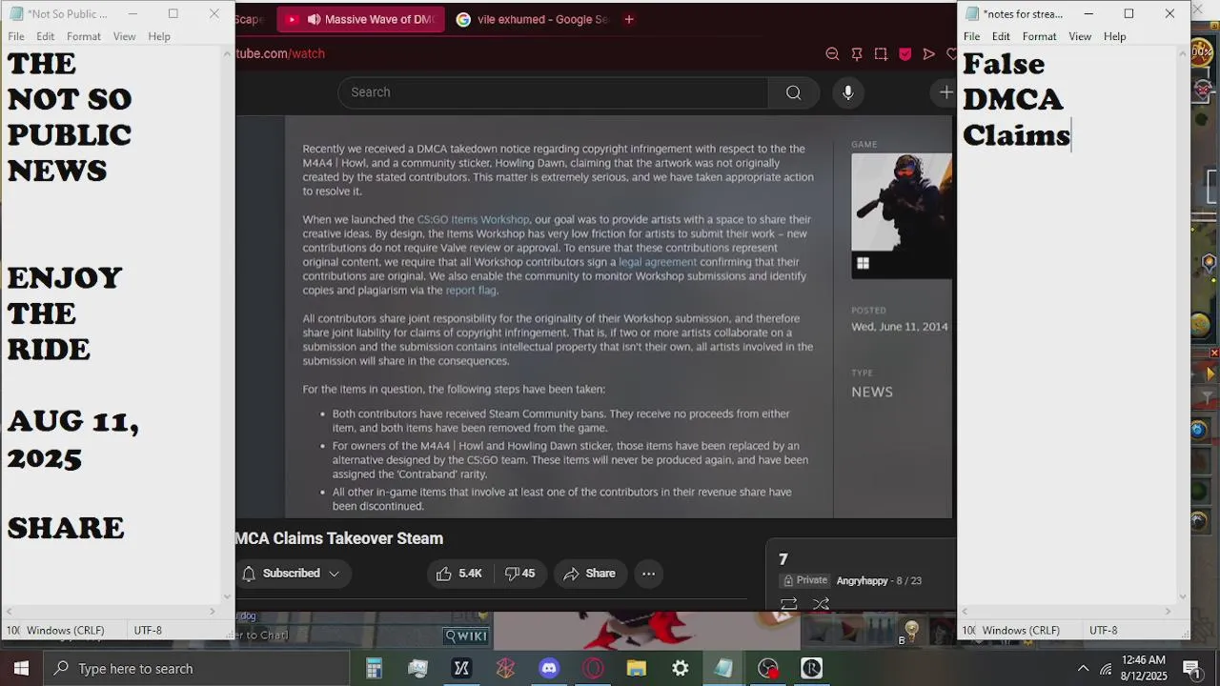Open the three-dot more actions menu
This screenshot has width=1220, height=686.
click(648, 574)
